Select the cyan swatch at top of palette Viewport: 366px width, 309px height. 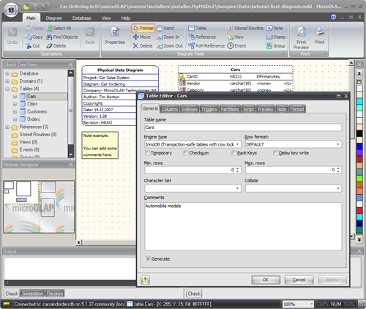pos(359,101)
